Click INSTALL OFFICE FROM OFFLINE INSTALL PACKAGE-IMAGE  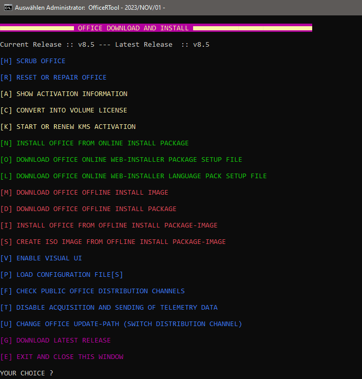(117, 225)
